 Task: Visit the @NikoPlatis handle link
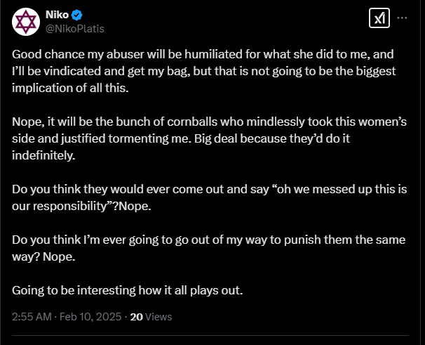coord(75,29)
